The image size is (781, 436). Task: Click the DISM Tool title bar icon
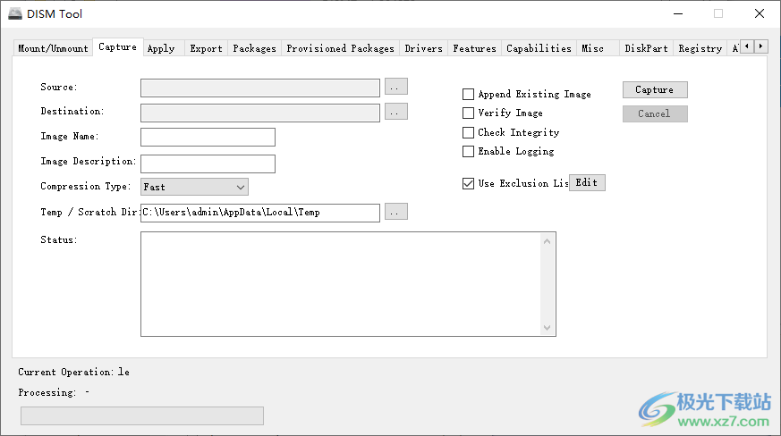15,13
